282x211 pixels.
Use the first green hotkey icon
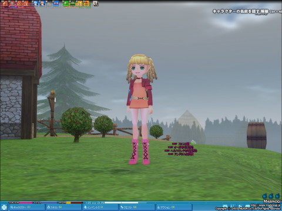pyautogui.click(x=66, y=4)
